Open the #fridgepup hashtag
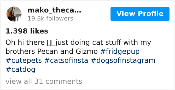 pyautogui.click(x=120, y=51)
